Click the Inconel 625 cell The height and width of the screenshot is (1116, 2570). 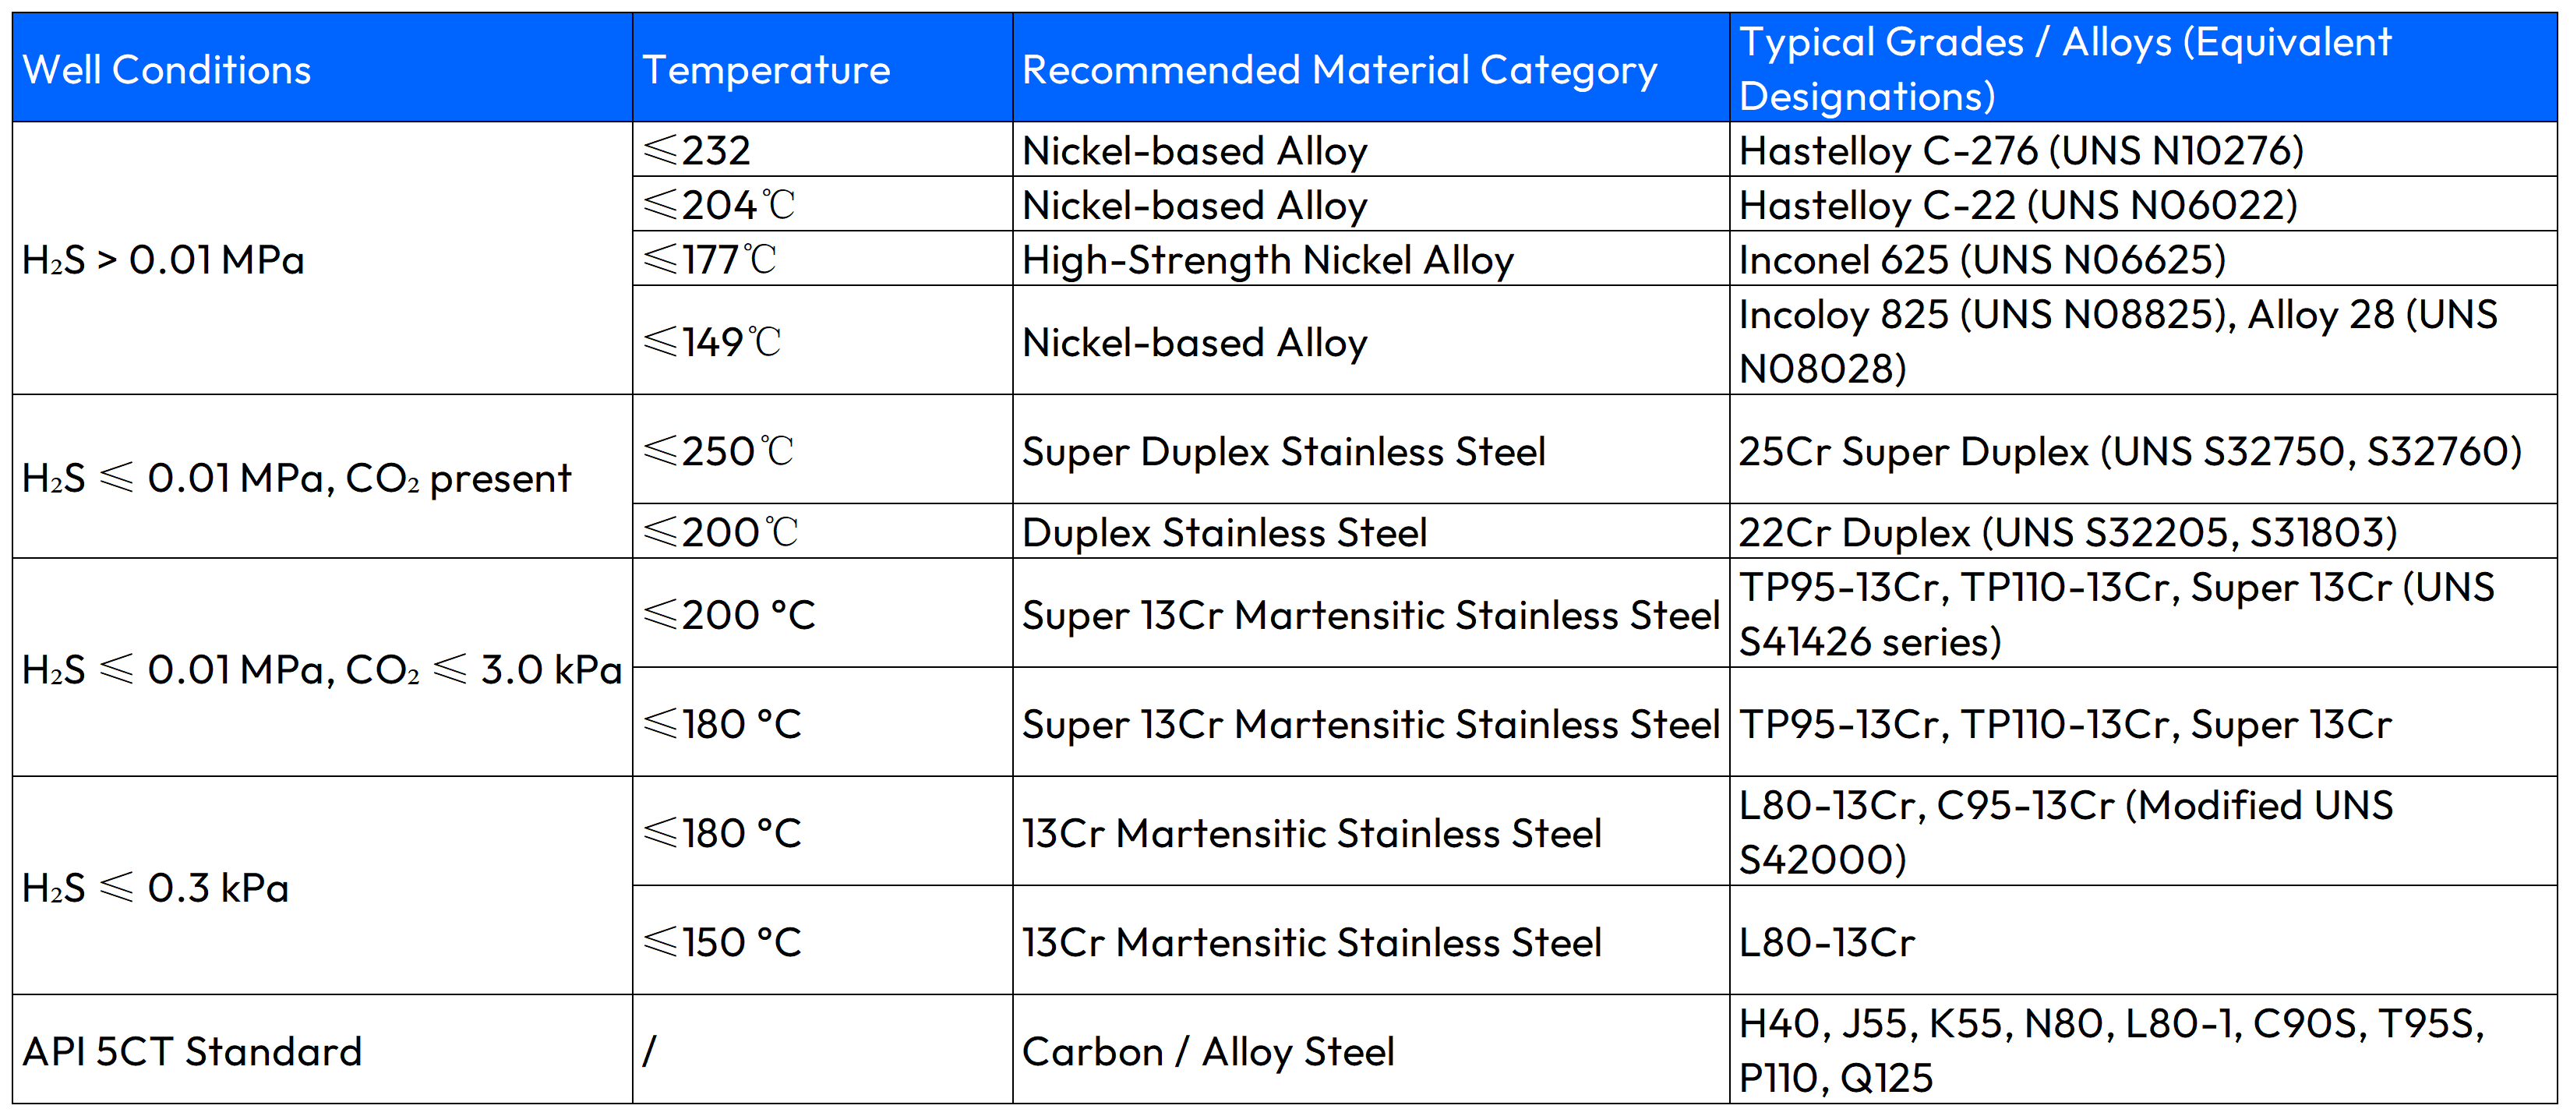coord(1982,260)
